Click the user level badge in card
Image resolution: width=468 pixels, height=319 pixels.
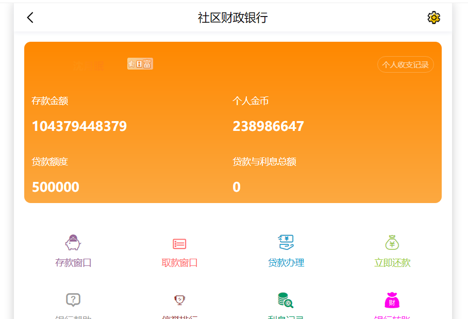pyautogui.click(x=140, y=64)
